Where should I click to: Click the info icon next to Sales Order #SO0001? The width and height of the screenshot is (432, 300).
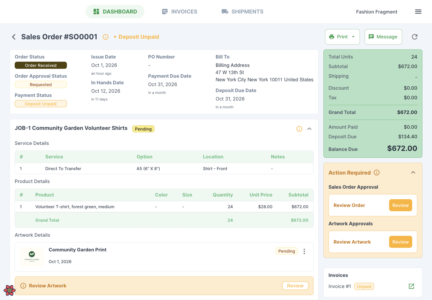coord(106,37)
